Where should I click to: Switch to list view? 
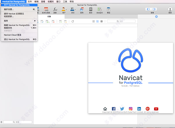coord(97,21)
